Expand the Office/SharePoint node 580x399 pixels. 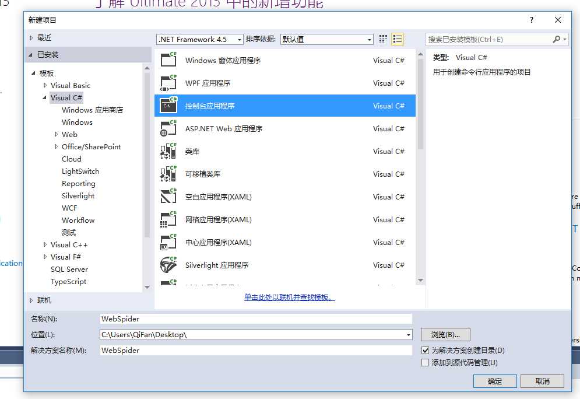pos(56,146)
